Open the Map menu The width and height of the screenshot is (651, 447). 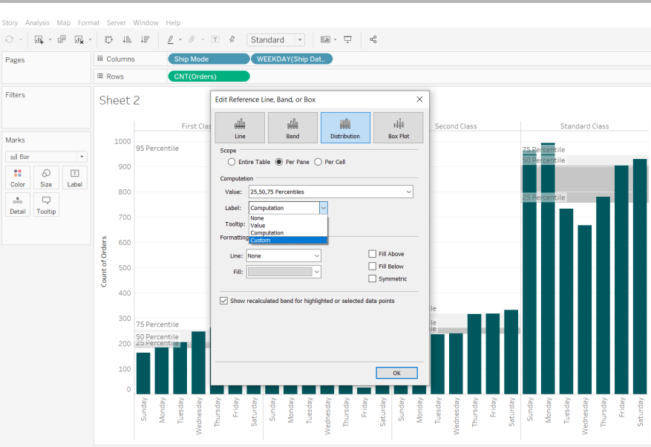(x=64, y=23)
